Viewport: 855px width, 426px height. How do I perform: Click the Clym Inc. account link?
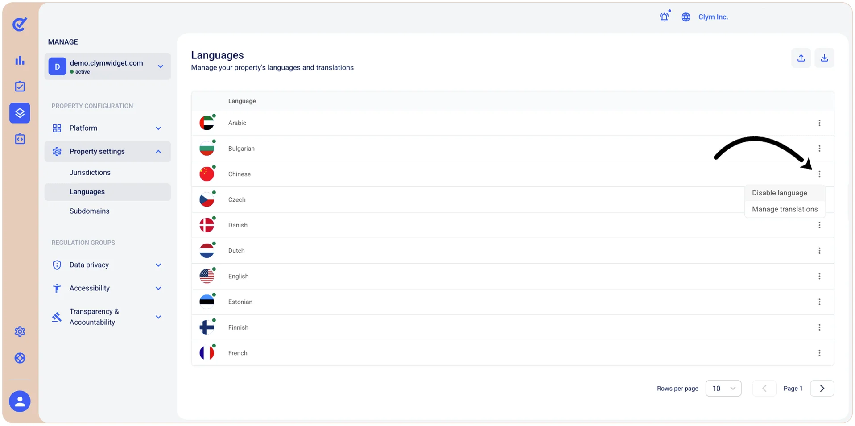[x=713, y=17]
